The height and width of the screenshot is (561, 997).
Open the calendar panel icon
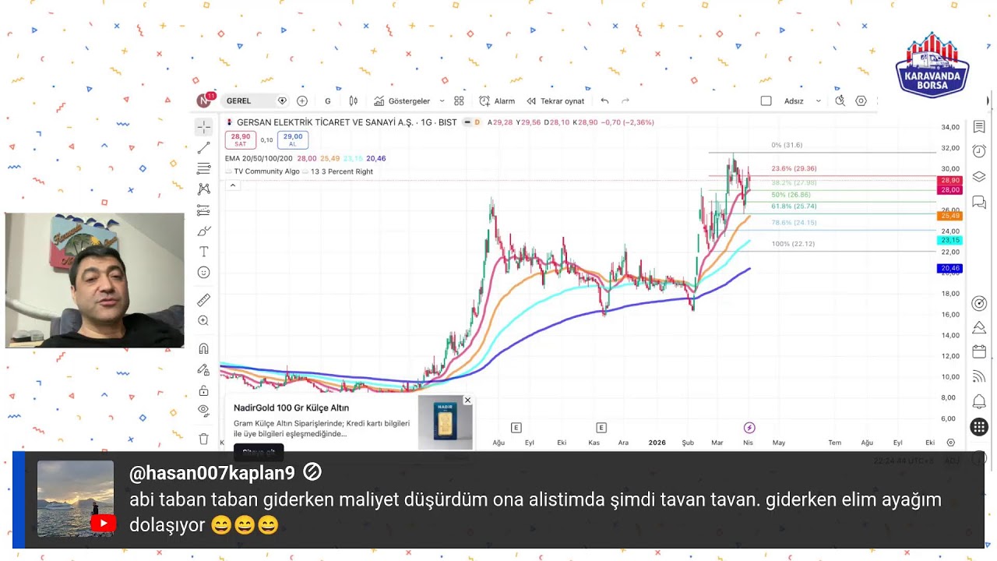(x=979, y=351)
